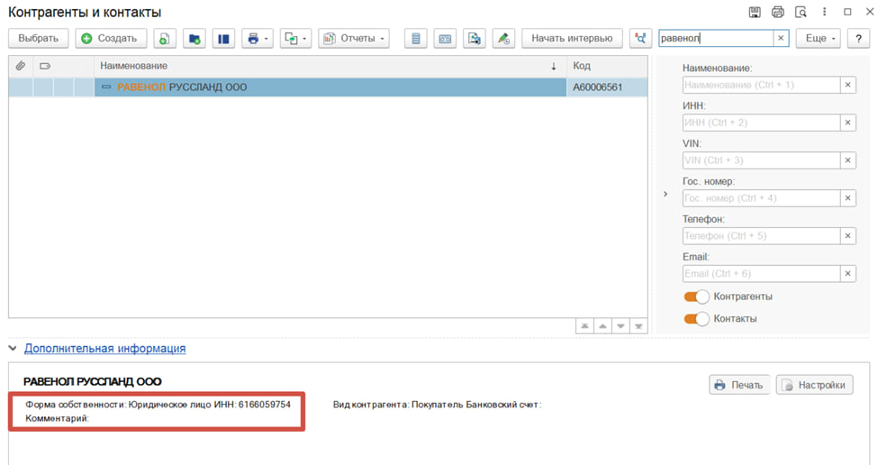
Task: Toggle the Контакты switch off
Action: (x=697, y=319)
